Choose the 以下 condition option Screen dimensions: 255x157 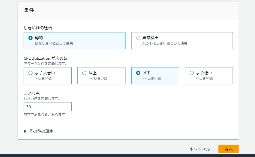[138, 73]
